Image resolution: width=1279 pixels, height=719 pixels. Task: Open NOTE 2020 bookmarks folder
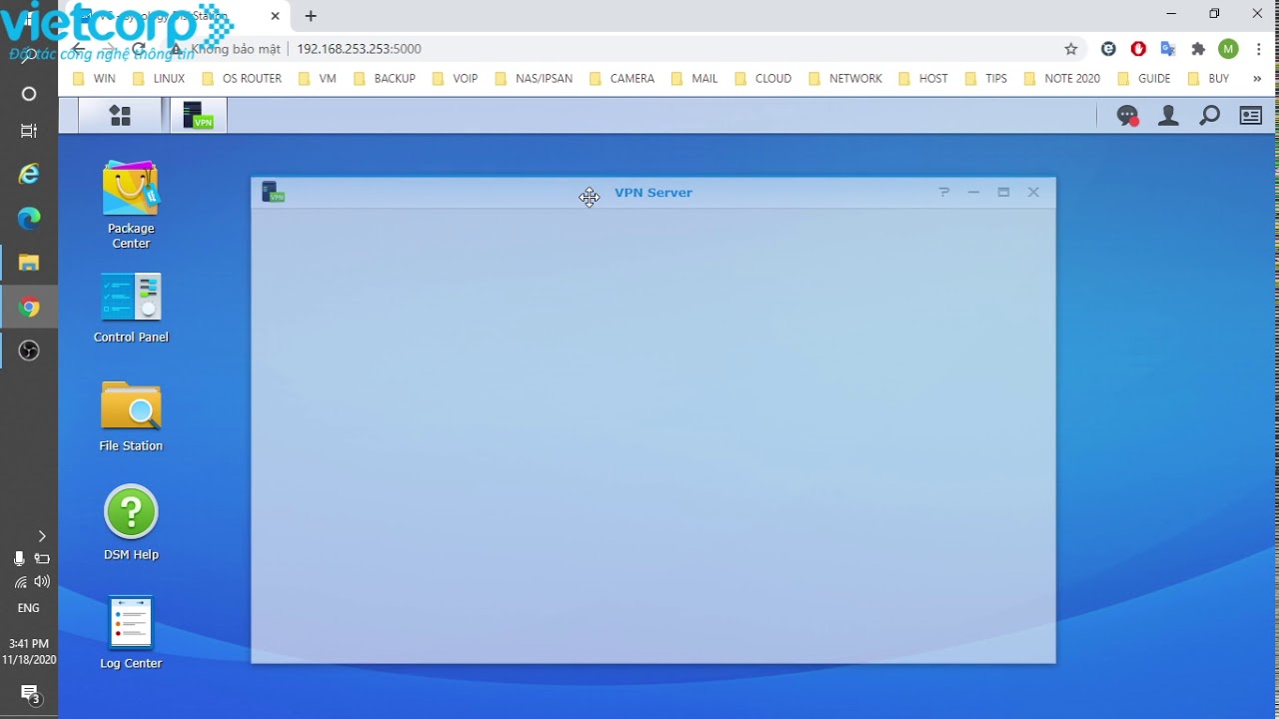tap(1062, 79)
